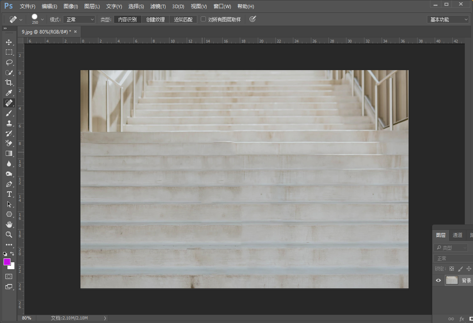
Task: Select the Move tool
Action: 9,42
